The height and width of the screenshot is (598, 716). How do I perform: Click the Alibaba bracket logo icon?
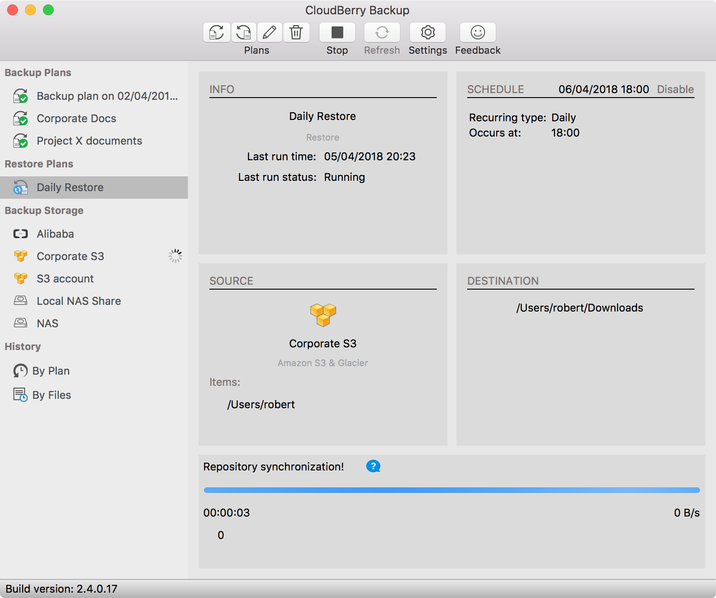pos(21,234)
